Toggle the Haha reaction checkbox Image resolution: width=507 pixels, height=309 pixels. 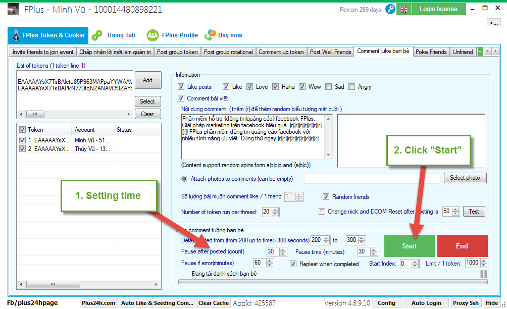276,87
